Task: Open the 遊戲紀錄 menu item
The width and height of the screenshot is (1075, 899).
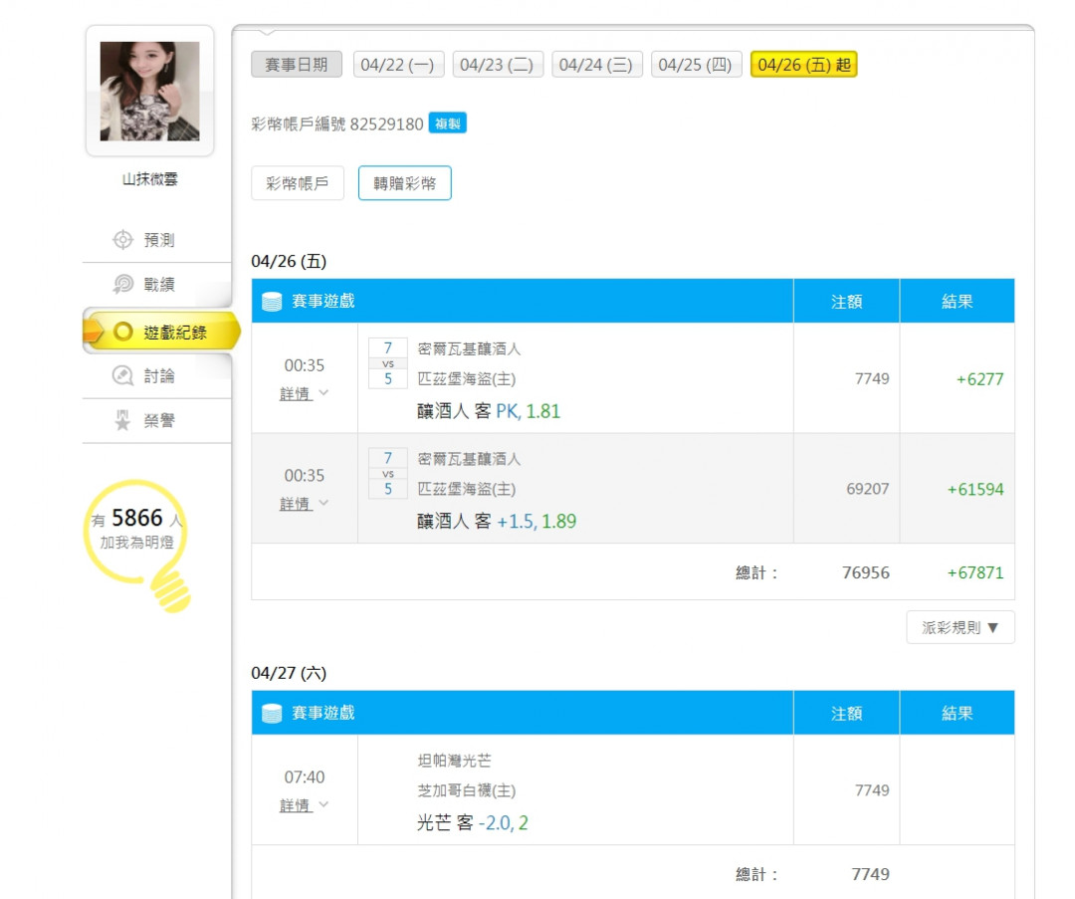Action: tap(161, 332)
